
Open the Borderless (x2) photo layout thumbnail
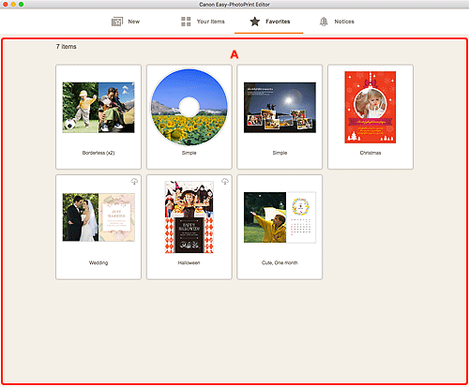[98, 108]
